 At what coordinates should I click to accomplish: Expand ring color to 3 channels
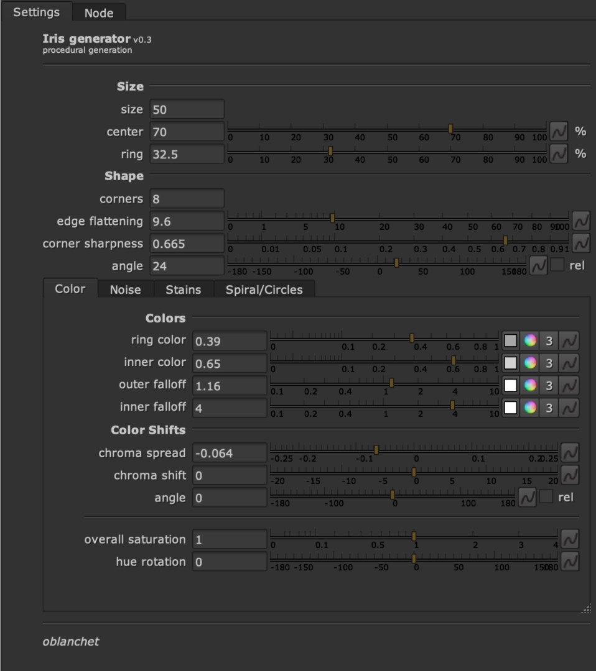[549, 341]
